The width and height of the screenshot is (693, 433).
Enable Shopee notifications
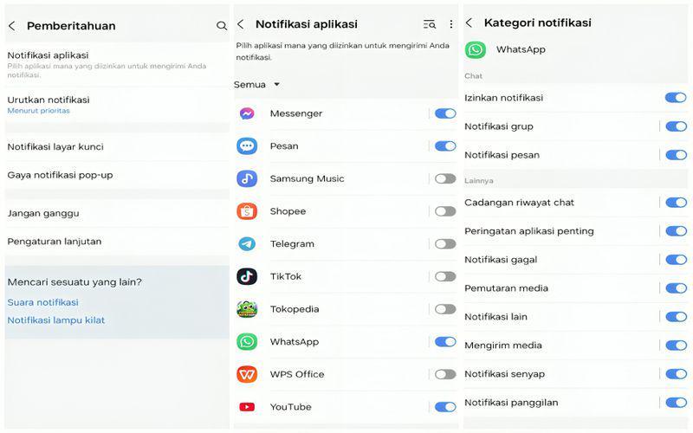click(445, 211)
